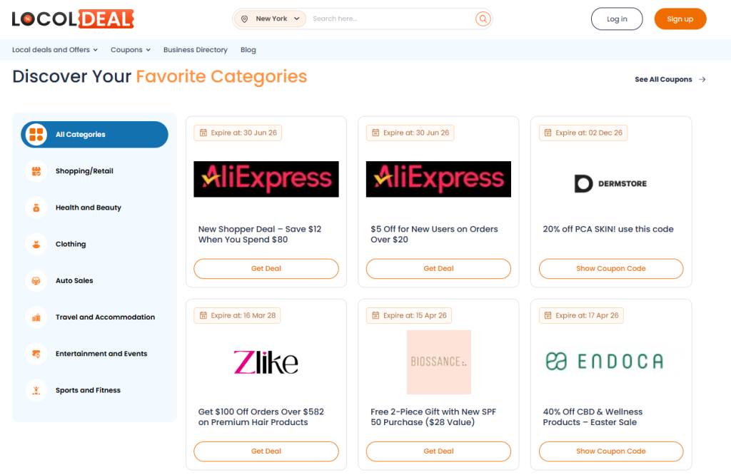Select the All Categories grid icon

pos(36,134)
